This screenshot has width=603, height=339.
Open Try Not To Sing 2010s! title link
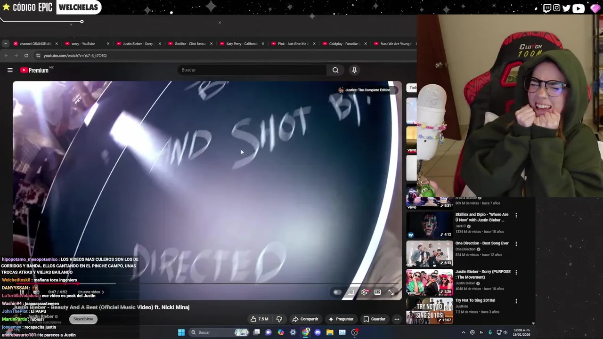coord(475,300)
